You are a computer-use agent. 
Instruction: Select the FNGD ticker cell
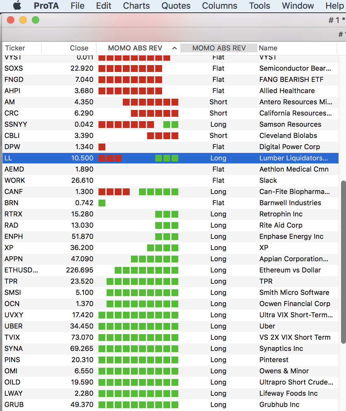click(14, 80)
